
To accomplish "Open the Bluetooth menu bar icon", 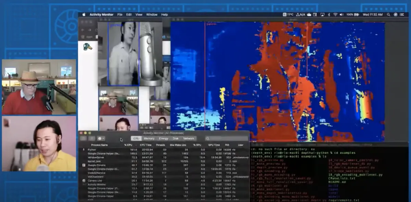I will pos(329,15).
